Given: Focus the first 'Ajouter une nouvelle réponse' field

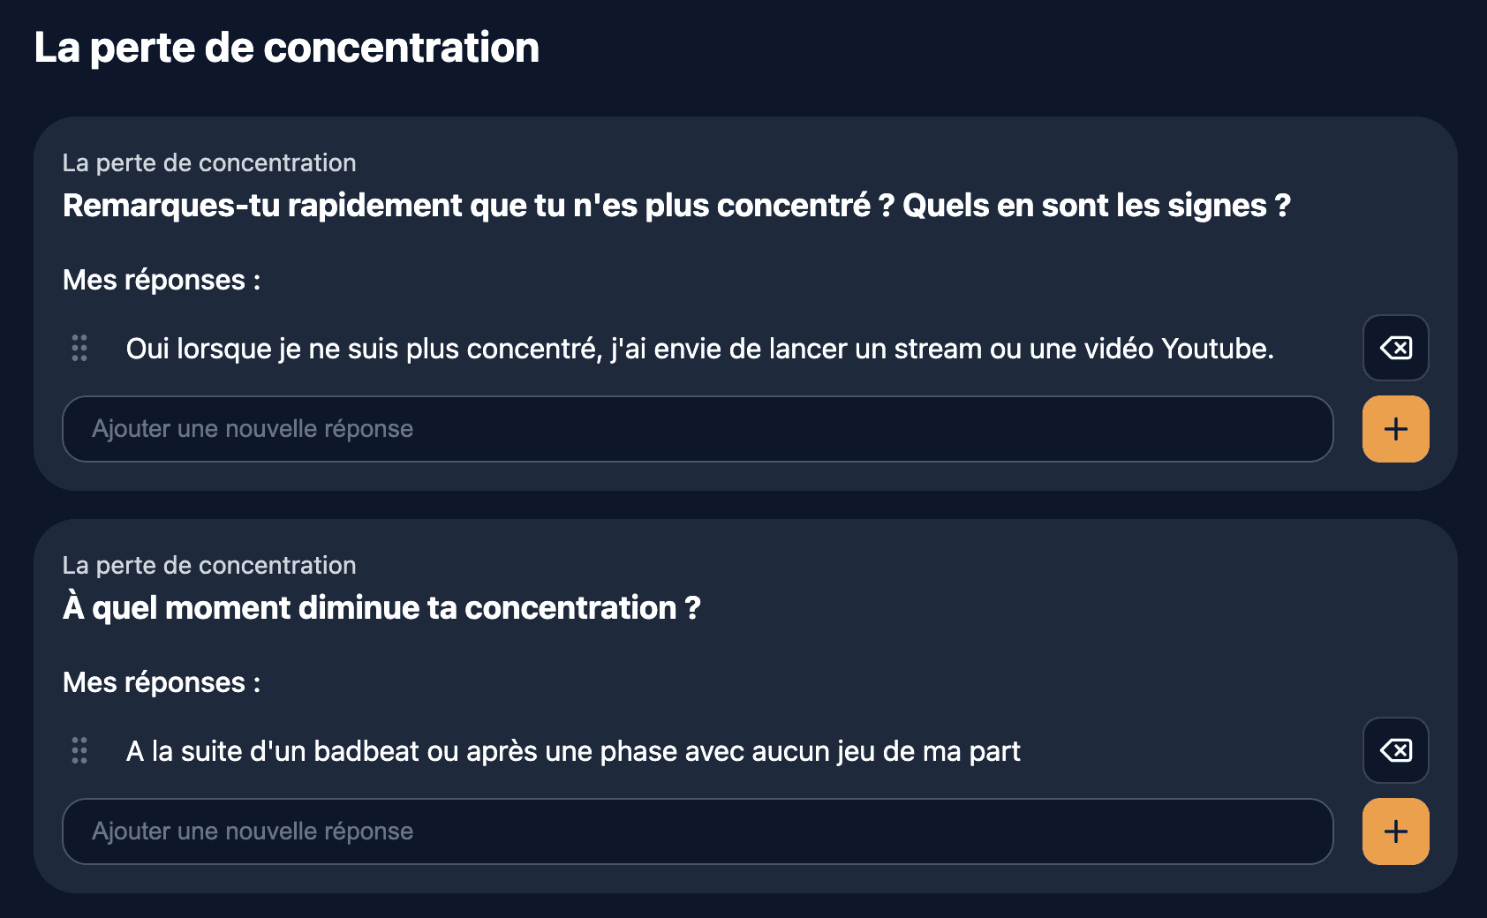Looking at the screenshot, I should tap(698, 429).
